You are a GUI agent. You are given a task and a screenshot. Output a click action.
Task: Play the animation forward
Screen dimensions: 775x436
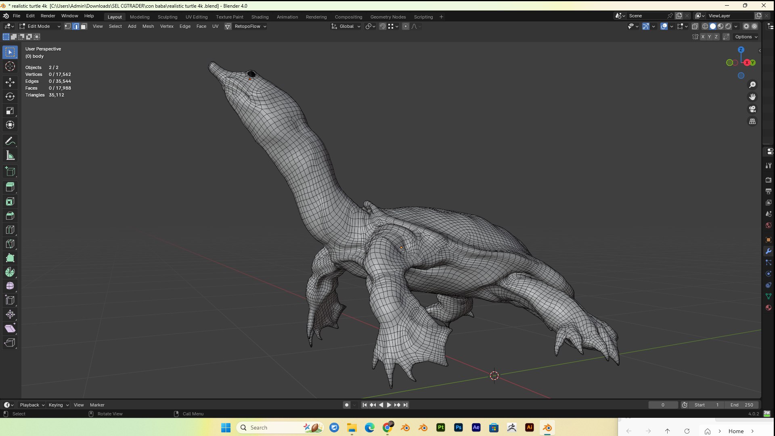tap(389, 405)
